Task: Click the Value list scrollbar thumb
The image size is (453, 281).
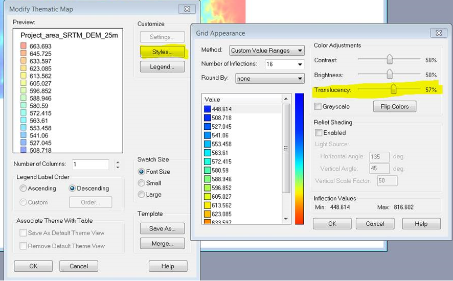Action: tap(286, 148)
